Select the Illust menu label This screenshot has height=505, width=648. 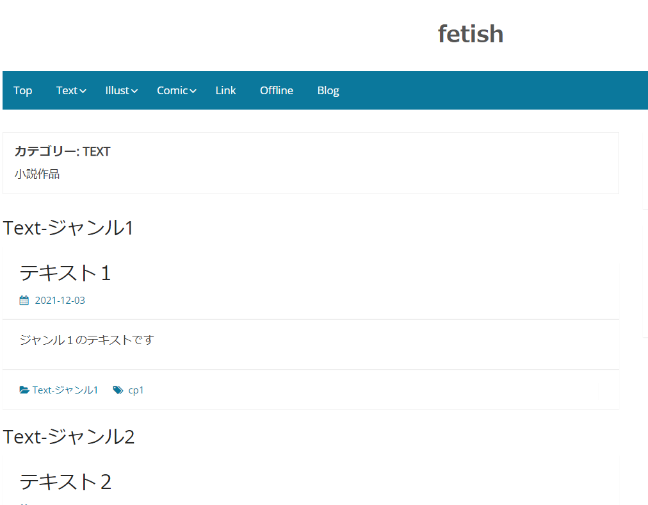[x=117, y=90]
